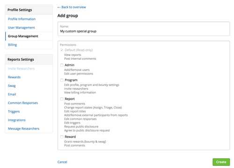
Task: Go to Swag settings
Action: (12, 86)
